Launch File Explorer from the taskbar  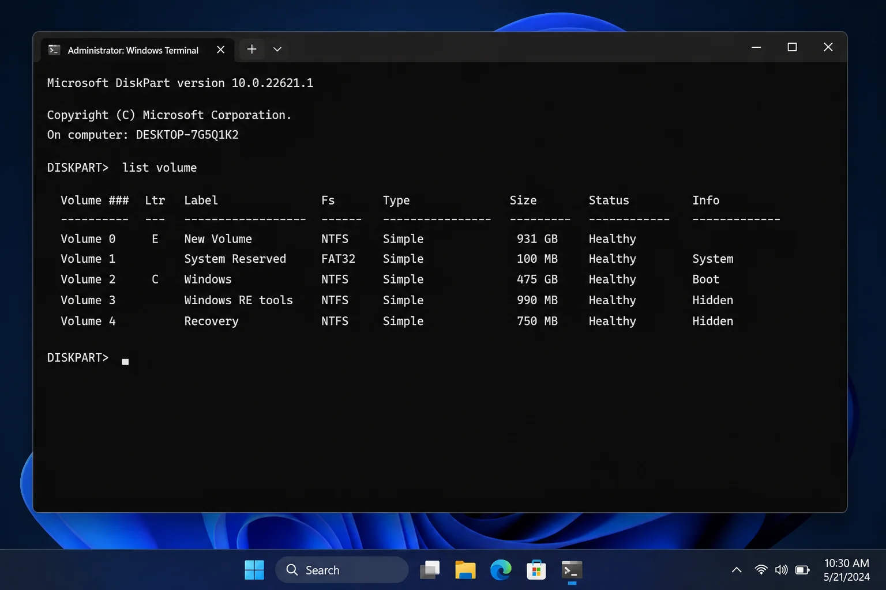click(465, 570)
